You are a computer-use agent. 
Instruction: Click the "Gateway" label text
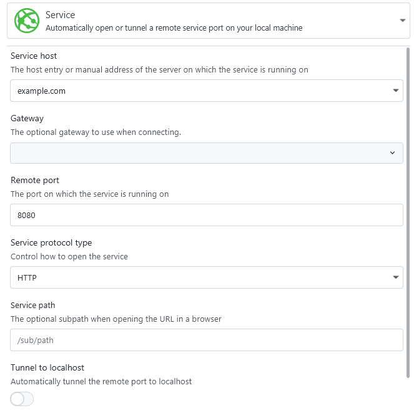click(27, 118)
